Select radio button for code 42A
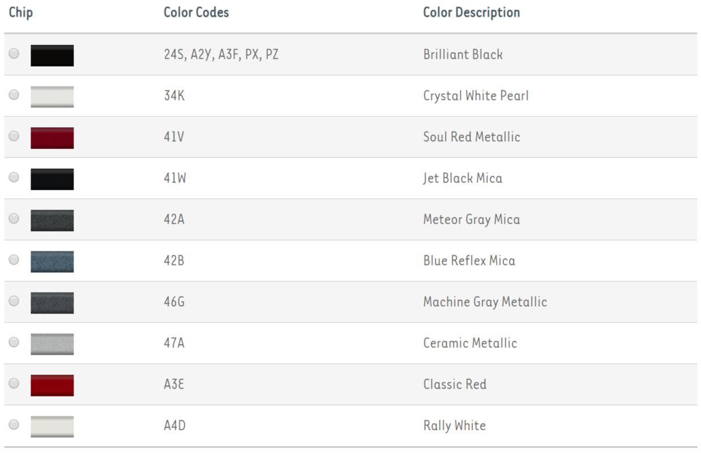 [x=14, y=219]
